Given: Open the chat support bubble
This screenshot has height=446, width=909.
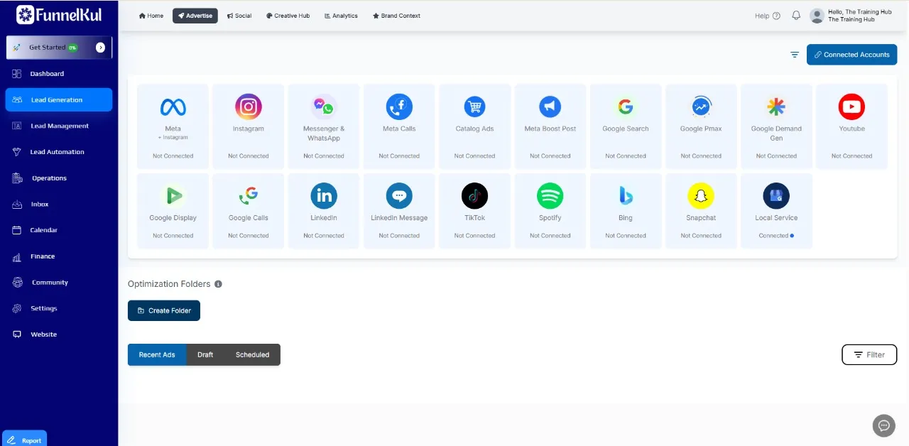Looking at the screenshot, I should (883, 425).
